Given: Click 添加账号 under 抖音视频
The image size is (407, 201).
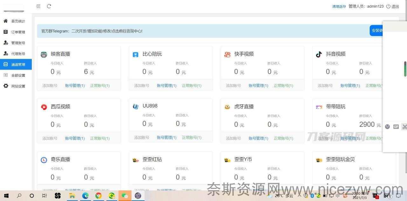Looking at the screenshot, I should 325,86.
